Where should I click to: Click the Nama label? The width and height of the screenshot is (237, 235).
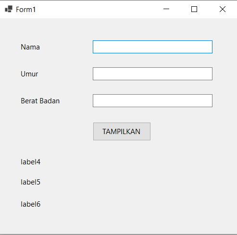point(30,47)
